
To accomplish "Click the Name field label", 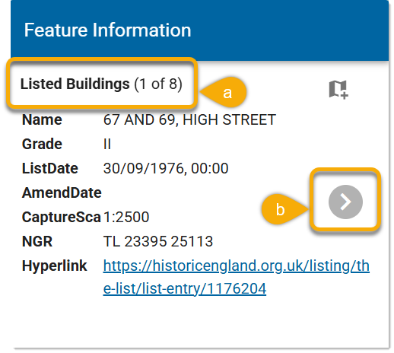I will pos(42,119).
